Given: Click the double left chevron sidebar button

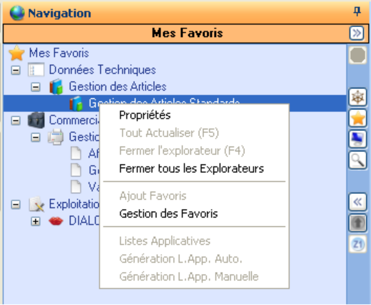Looking at the screenshot, I should [x=357, y=202].
